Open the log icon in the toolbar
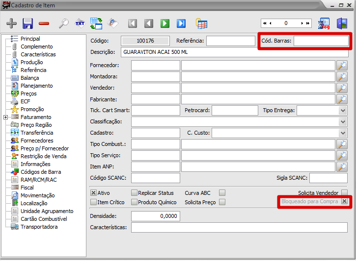This screenshot has height=261, width=356. tap(325, 23)
